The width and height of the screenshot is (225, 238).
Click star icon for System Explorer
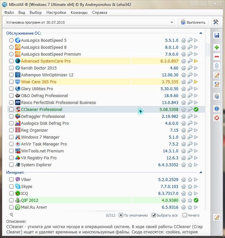(x=190, y=165)
